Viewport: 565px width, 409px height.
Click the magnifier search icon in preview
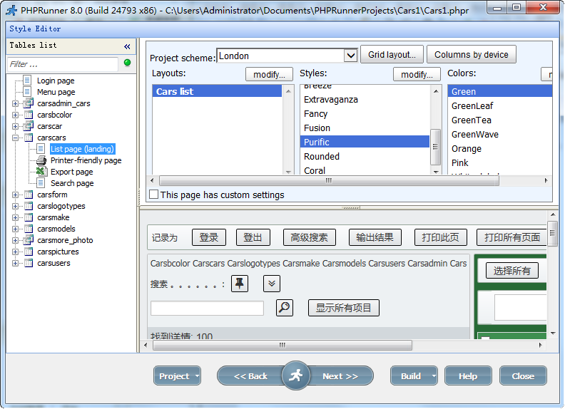pos(284,308)
